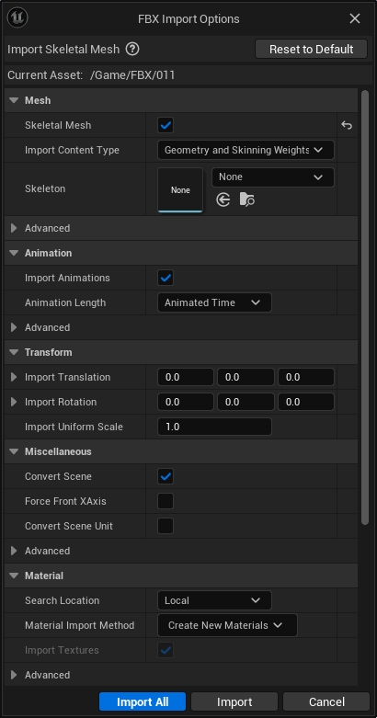Image resolution: width=377 pixels, height=718 pixels.
Task: Click the Import Content Type label
Action: [x=72, y=150]
